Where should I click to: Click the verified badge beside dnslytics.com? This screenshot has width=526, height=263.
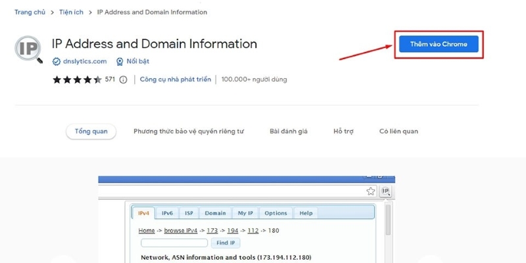tap(57, 61)
